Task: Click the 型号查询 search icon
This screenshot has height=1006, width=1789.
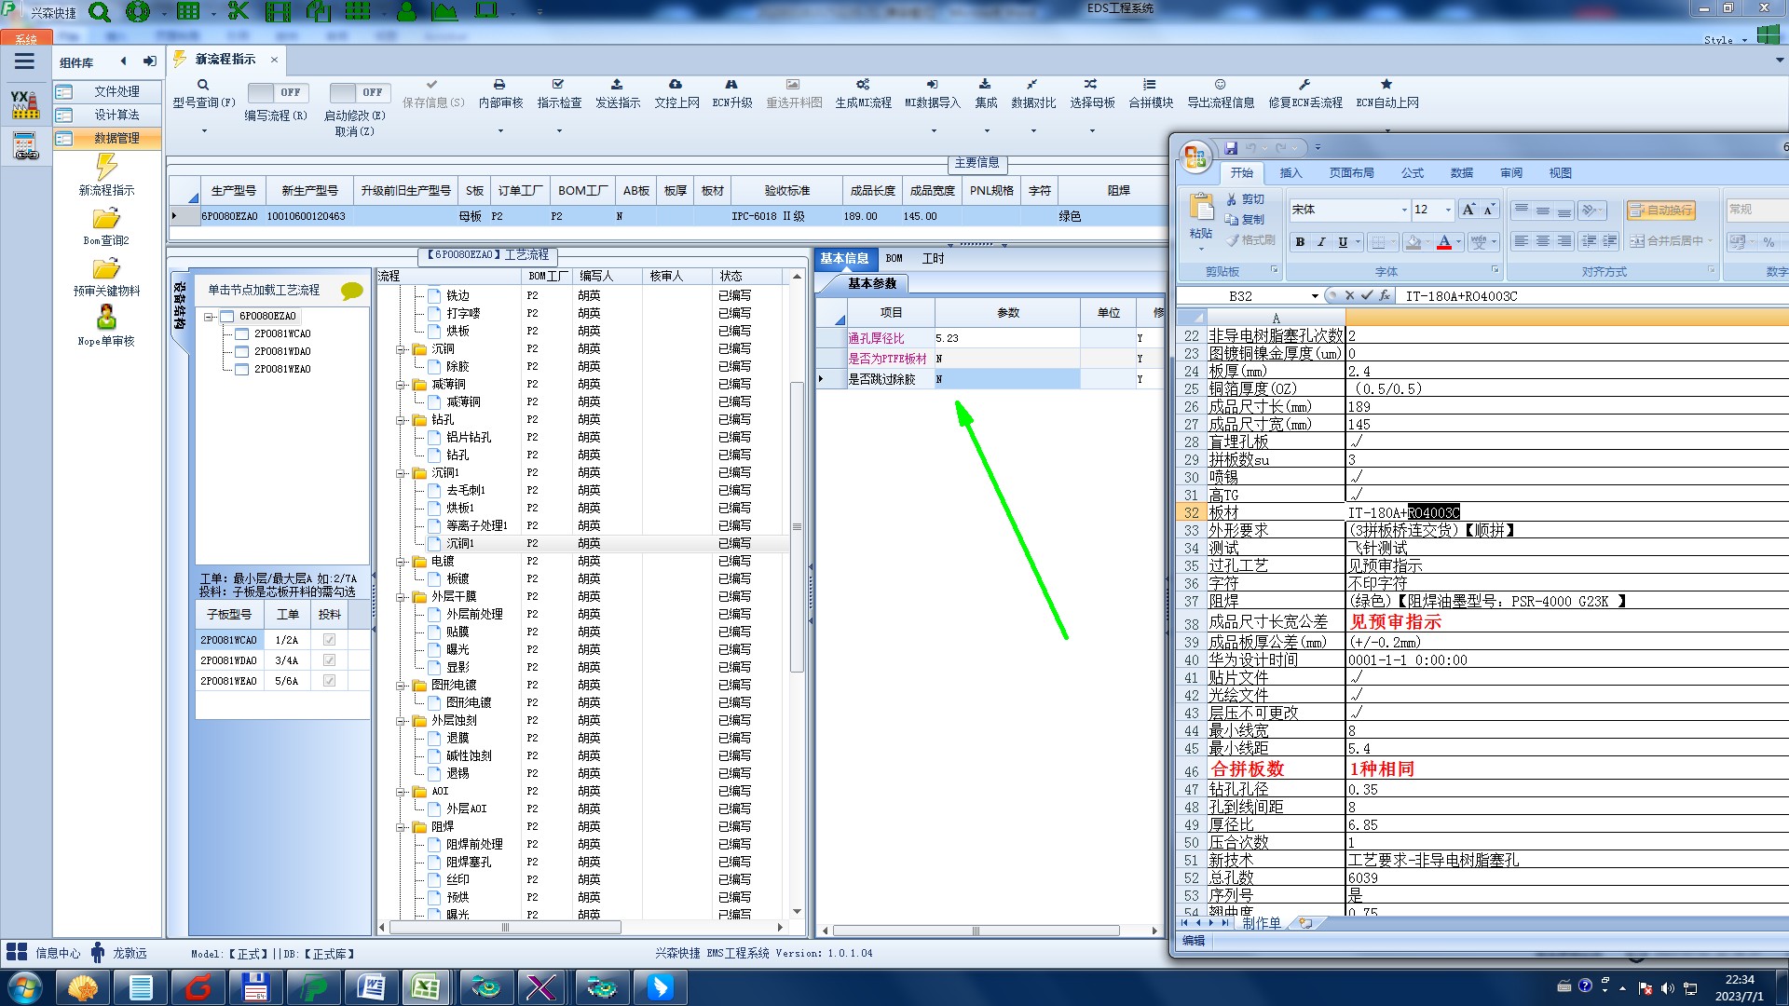Action: tap(203, 85)
